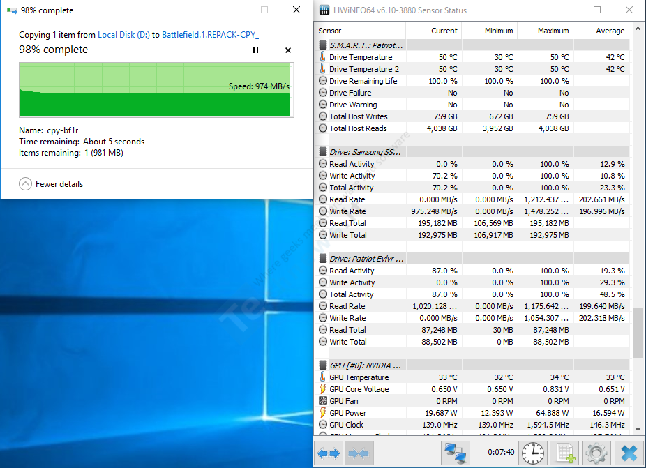Image resolution: width=646 pixels, height=468 pixels.
Task: Shrink sensor columns using the inward arrows button
Action: (359, 453)
